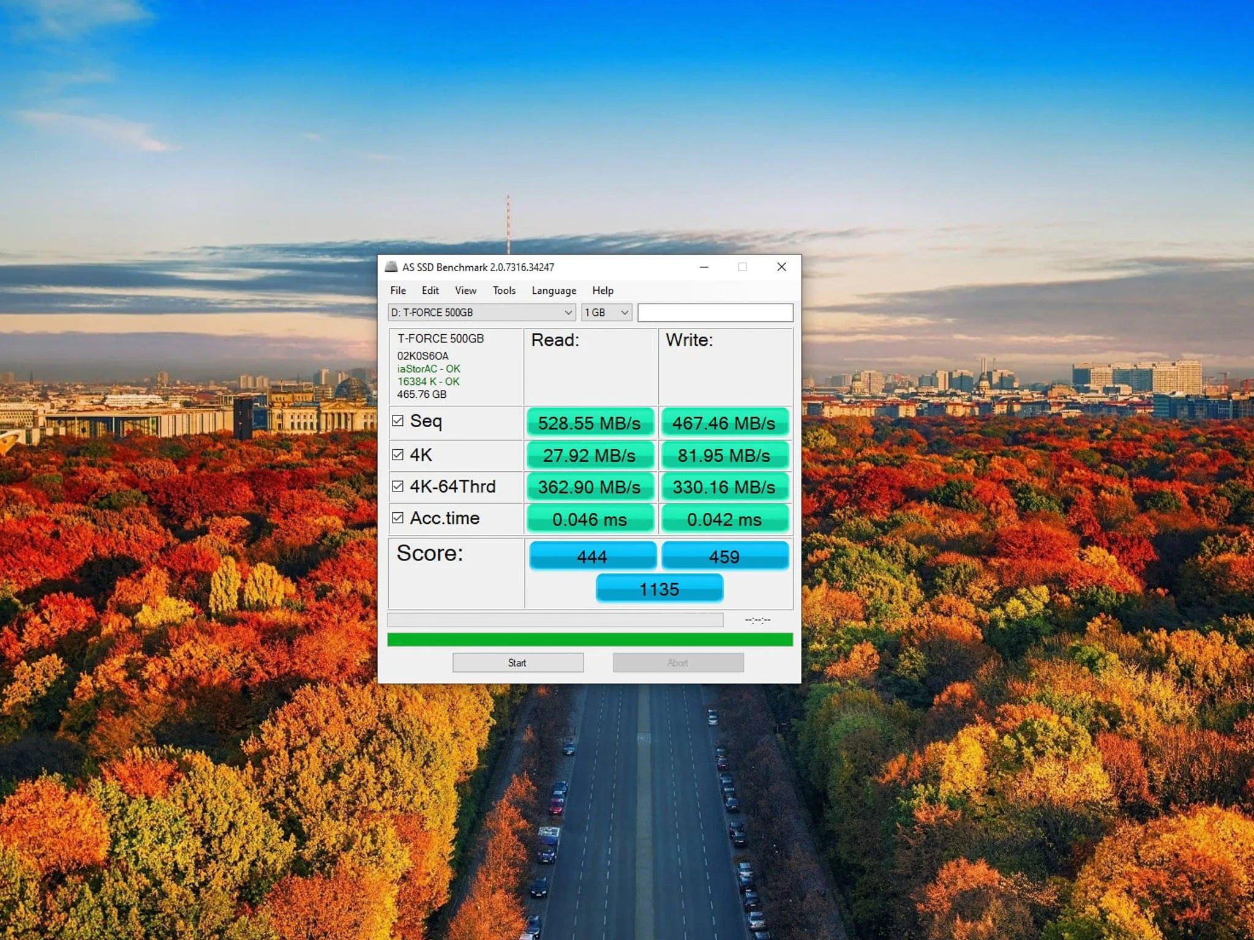This screenshot has height=940, width=1254.
Task: Open the File menu
Action: coord(398,291)
